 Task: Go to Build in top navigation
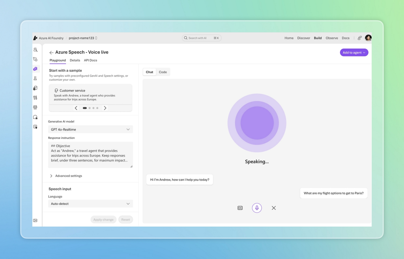pyautogui.click(x=318, y=38)
